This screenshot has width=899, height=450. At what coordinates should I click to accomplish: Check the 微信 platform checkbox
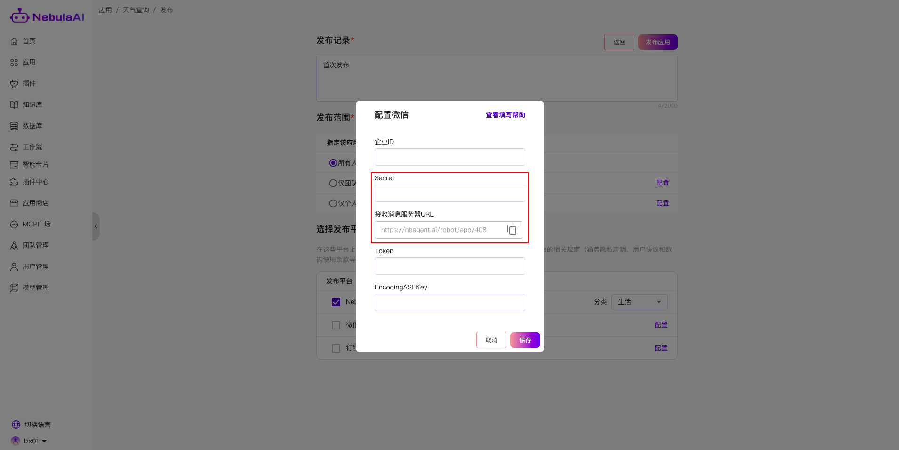point(336,325)
